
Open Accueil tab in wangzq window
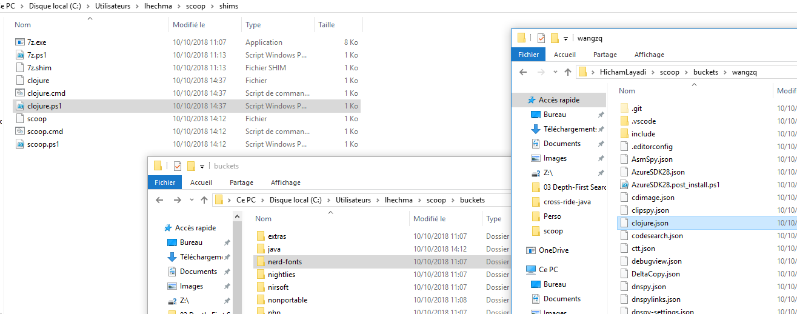pyautogui.click(x=565, y=55)
